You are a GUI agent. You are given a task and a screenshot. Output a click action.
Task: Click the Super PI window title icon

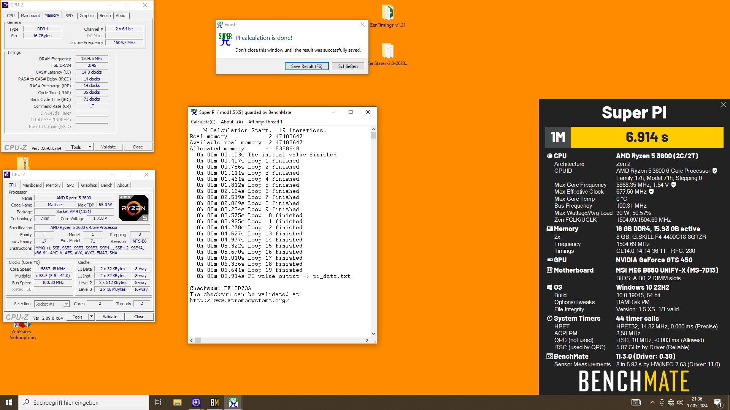194,112
